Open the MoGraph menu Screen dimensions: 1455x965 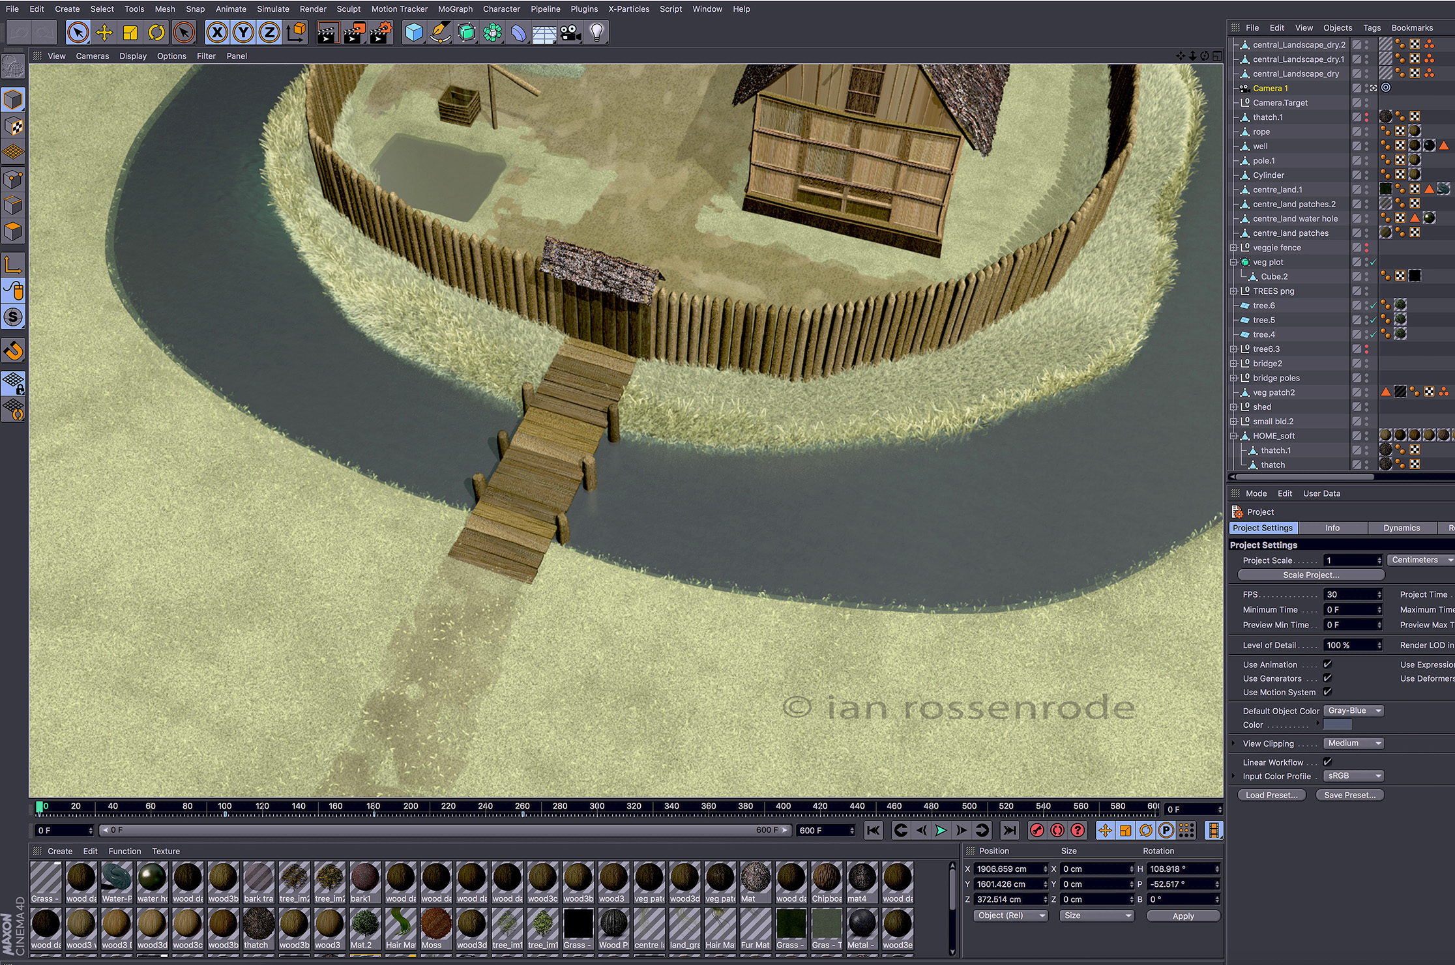coord(455,9)
